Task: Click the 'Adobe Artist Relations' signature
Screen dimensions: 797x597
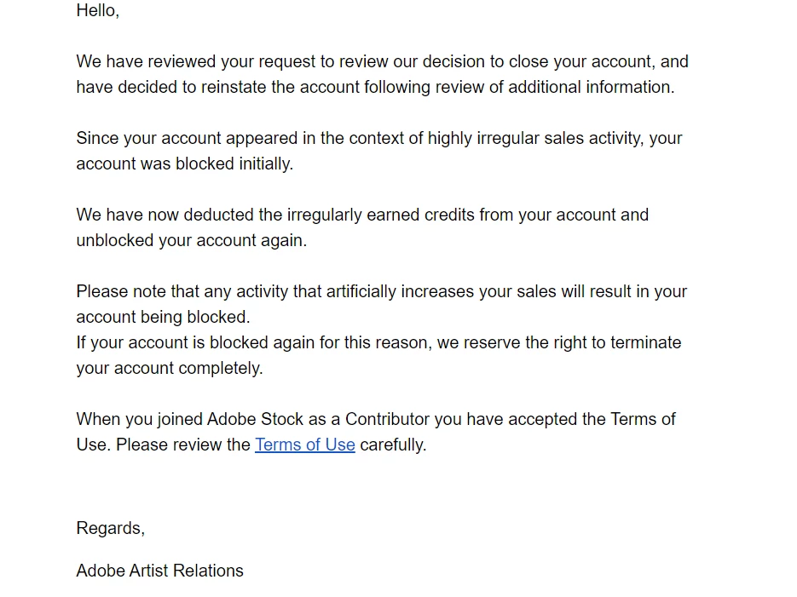Action: coord(159,571)
